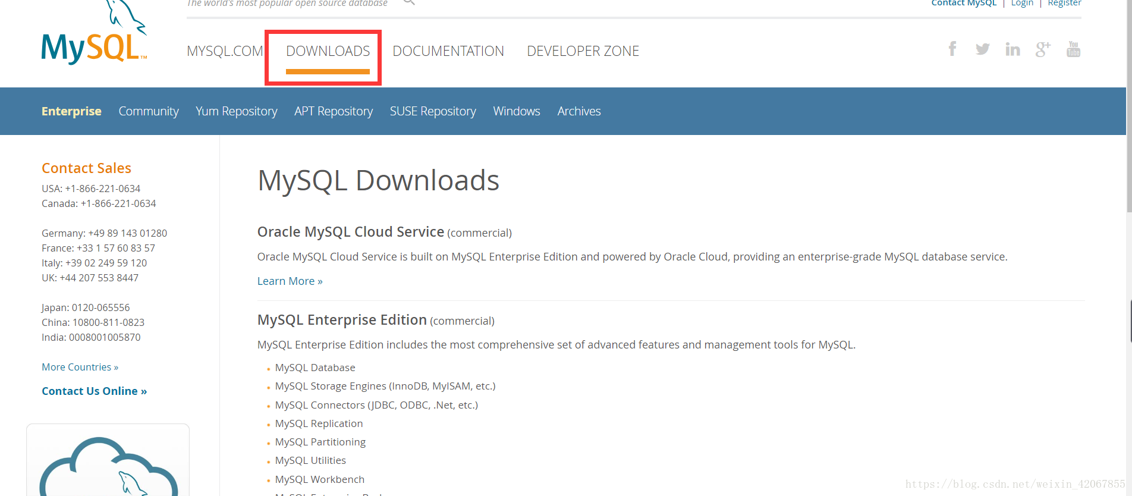Click the Germany sales phone number
The image size is (1132, 496).
(x=128, y=233)
